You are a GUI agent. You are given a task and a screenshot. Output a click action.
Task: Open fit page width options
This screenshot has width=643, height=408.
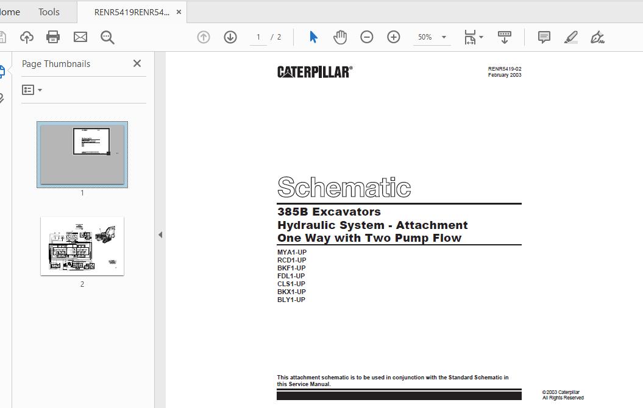[474, 37]
